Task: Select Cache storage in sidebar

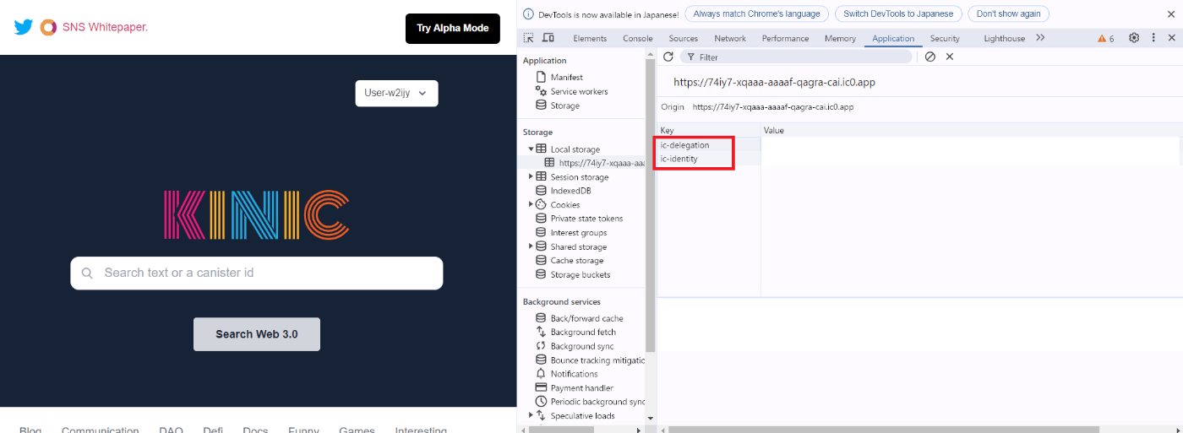Action: (x=576, y=261)
